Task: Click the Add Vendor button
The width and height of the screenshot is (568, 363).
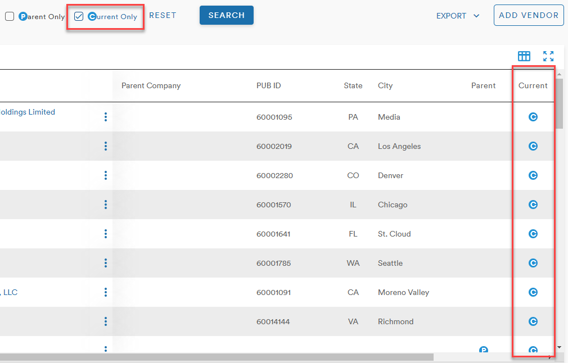Action: 529,15
